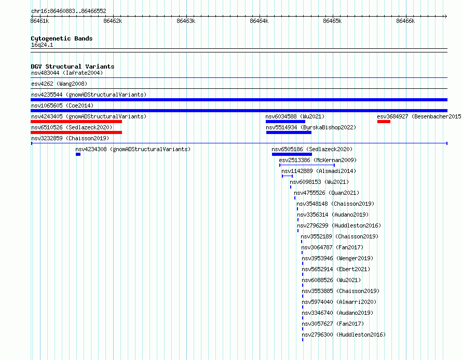Click the DGV Structural Variants track title

[x=73, y=66]
